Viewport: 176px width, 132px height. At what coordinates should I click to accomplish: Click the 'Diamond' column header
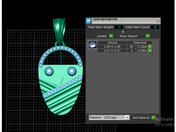(140, 43)
